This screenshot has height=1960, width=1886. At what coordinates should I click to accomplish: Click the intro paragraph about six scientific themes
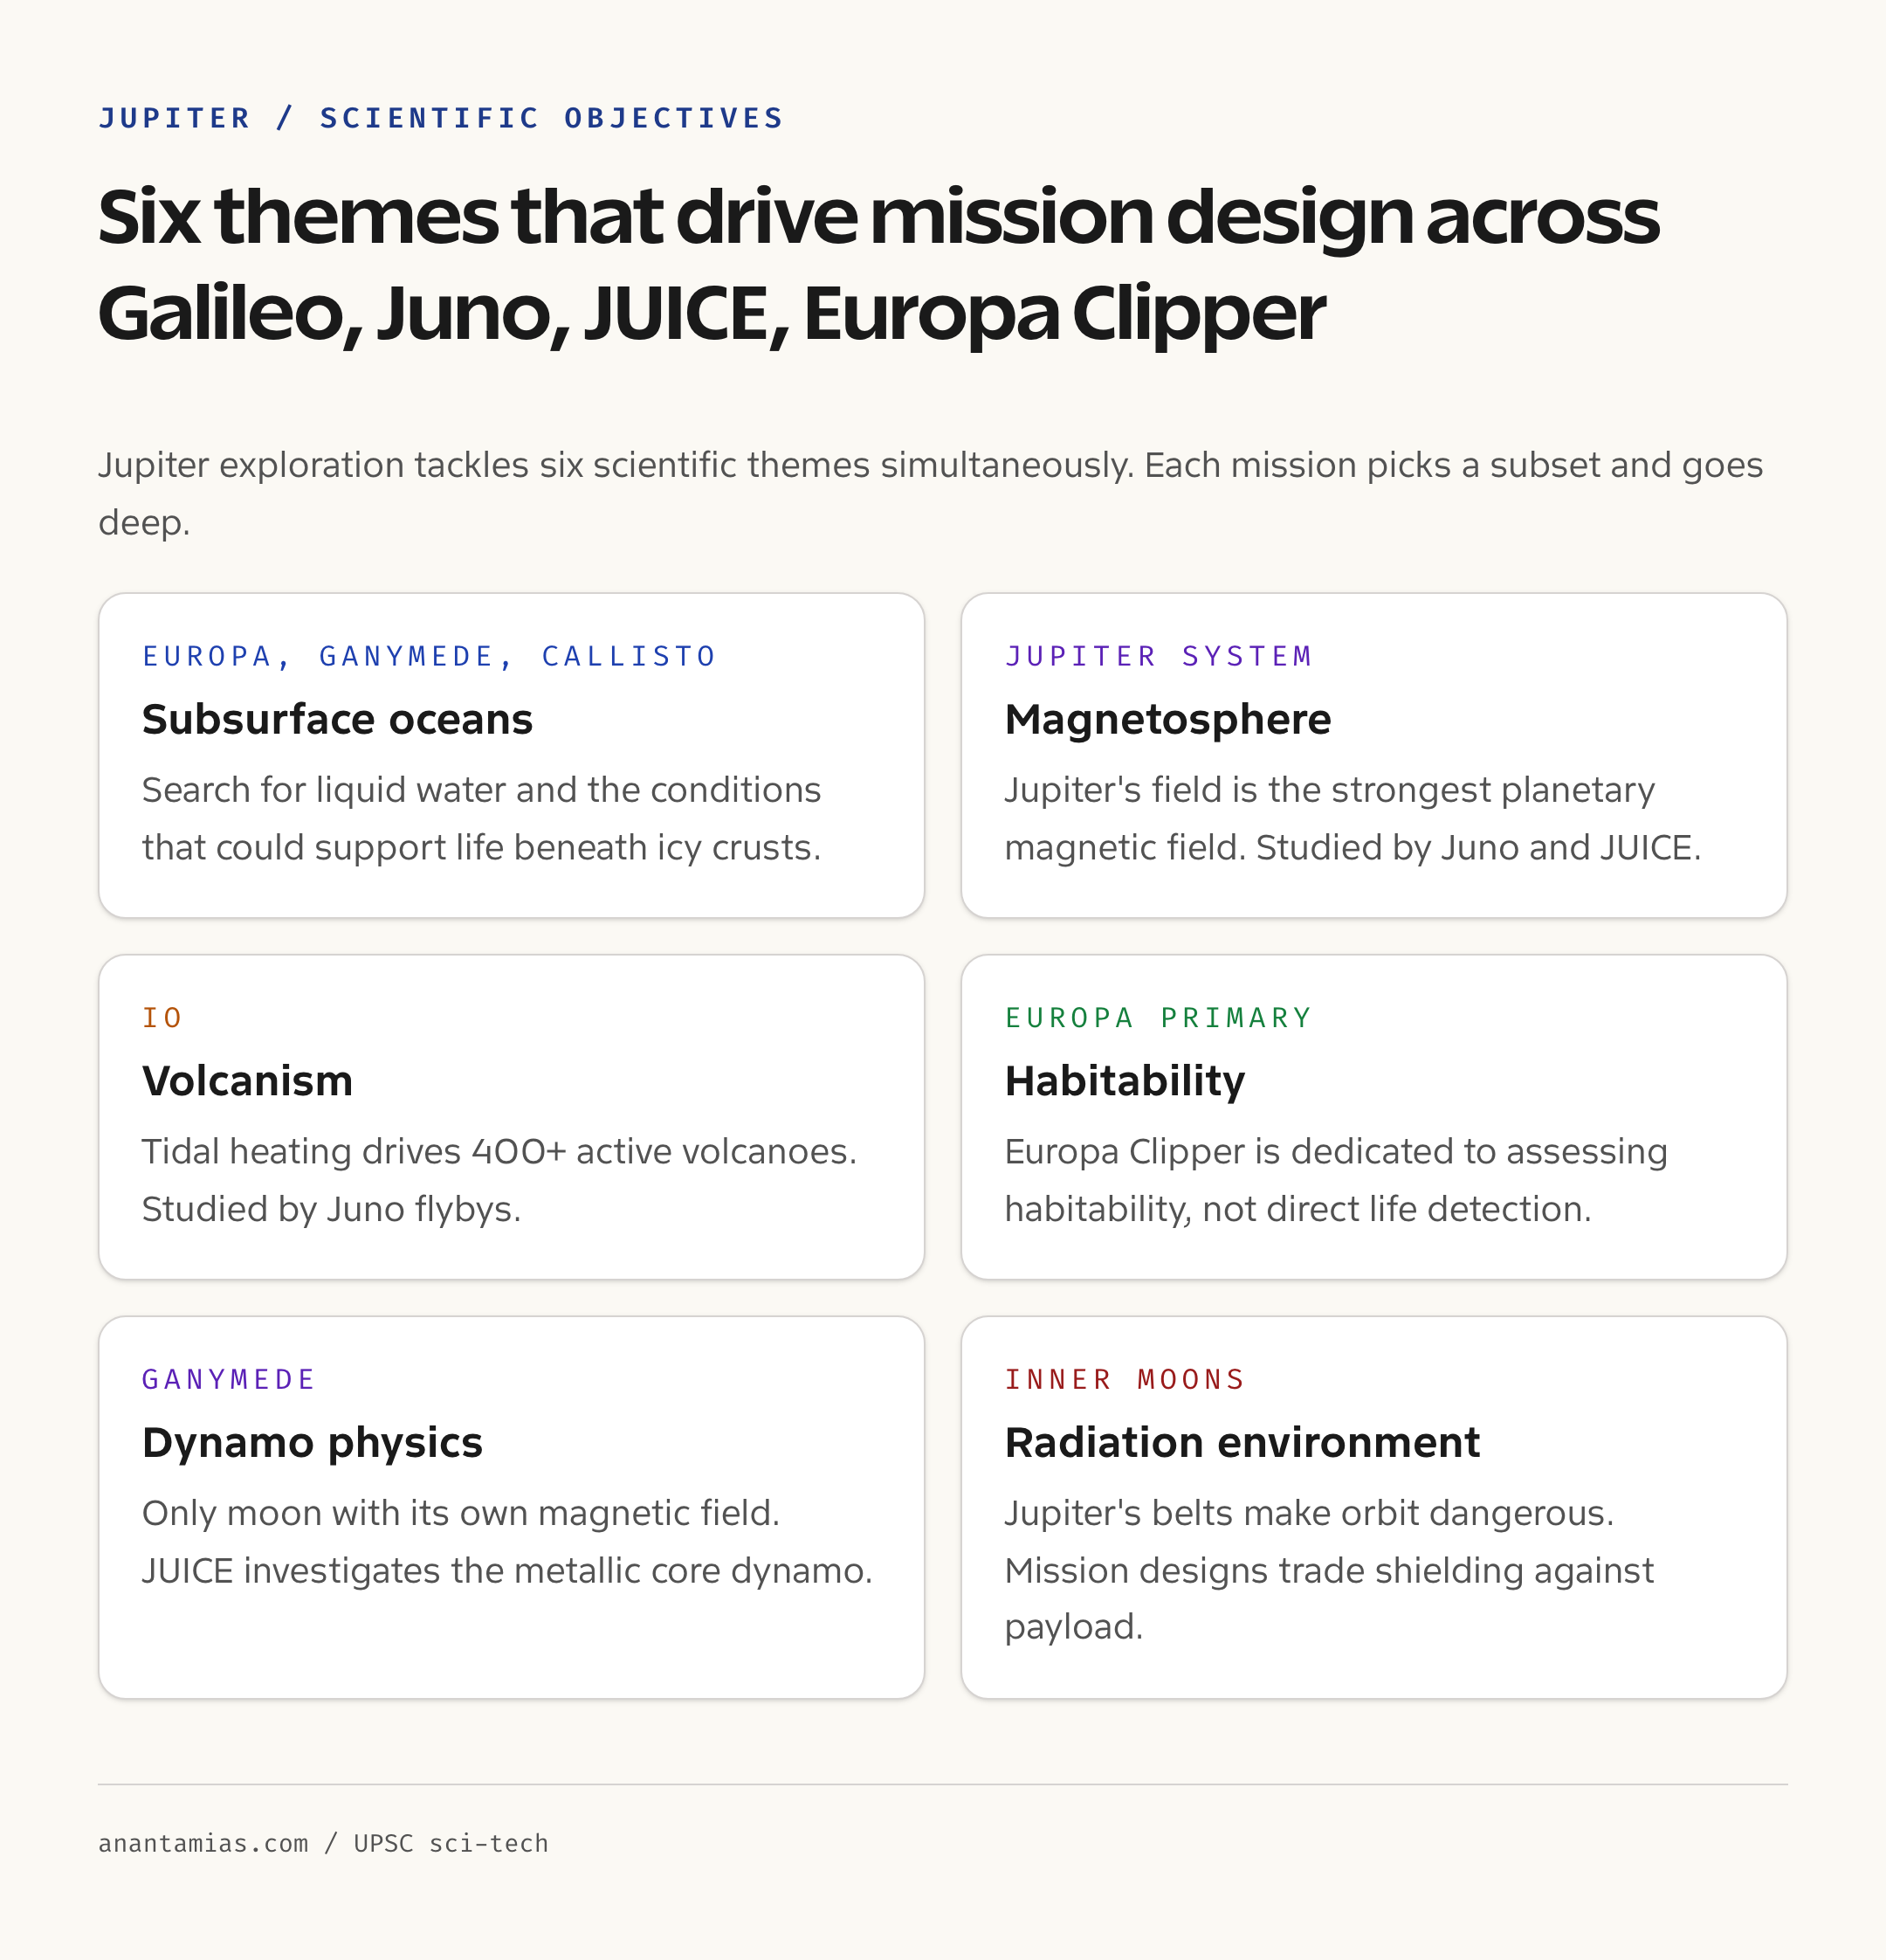click(x=931, y=493)
